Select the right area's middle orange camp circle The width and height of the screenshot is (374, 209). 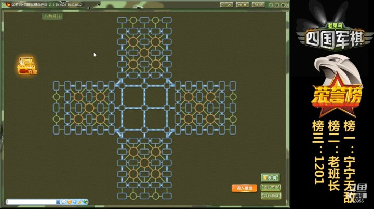[199, 108]
